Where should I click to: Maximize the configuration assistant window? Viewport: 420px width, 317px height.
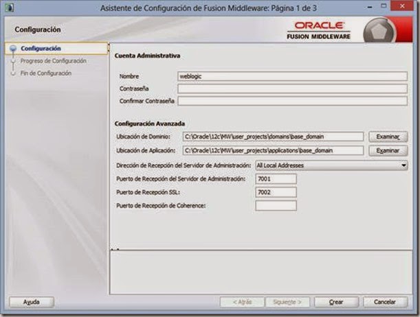click(x=384, y=6)
